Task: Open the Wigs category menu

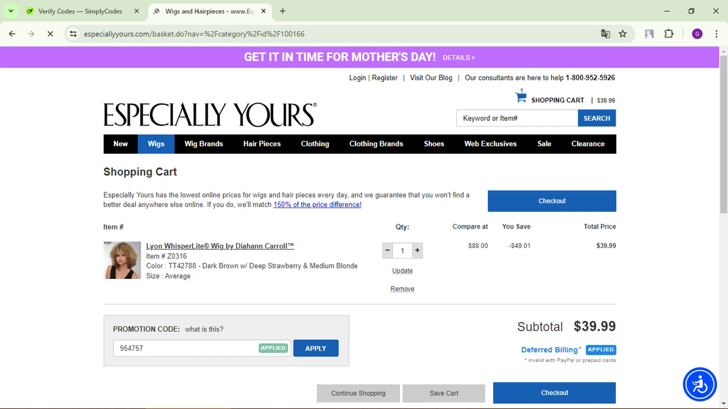Action: pyautogui.click(x=156, y=144)
